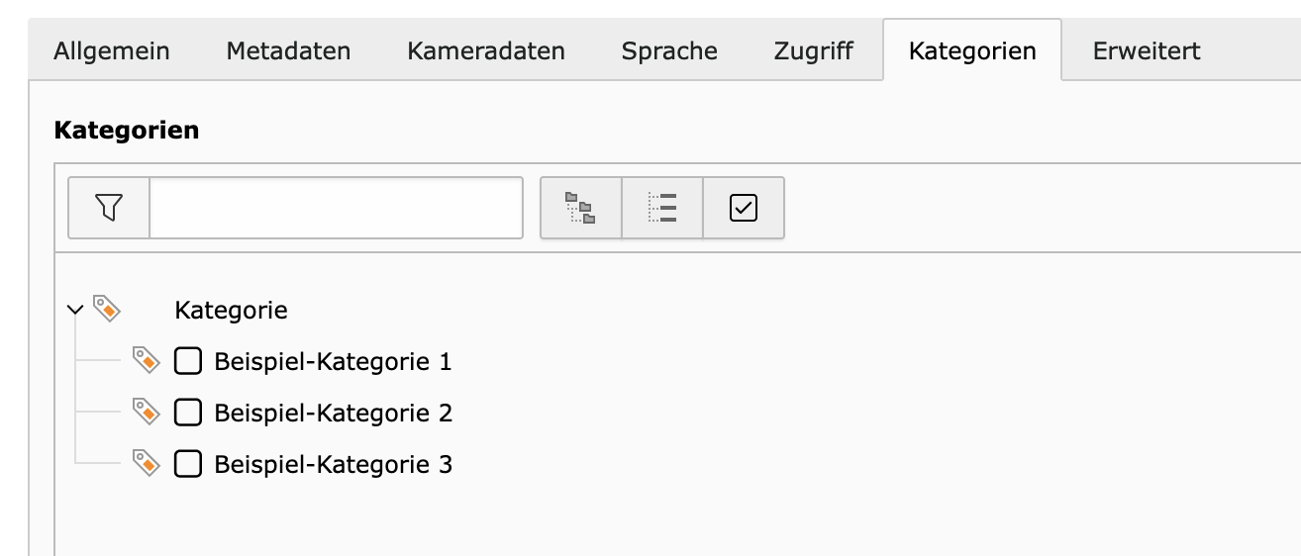Open the Allgemein tab
Image resolution: width=1301 pixels, height=556 pixels.
[x=112, y=50]
